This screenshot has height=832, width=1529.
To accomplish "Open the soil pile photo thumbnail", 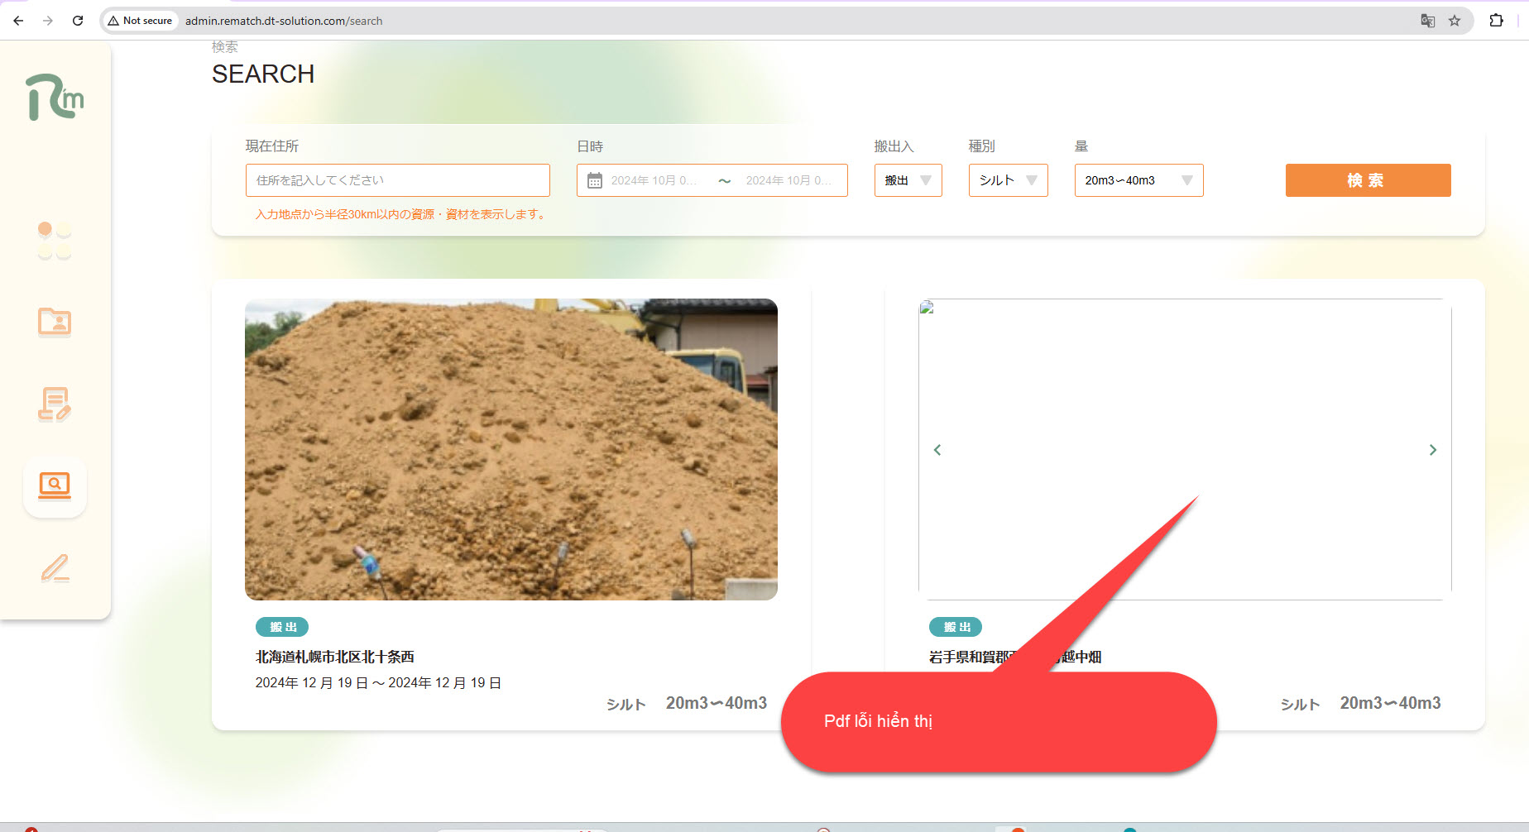I will point(510,449).
